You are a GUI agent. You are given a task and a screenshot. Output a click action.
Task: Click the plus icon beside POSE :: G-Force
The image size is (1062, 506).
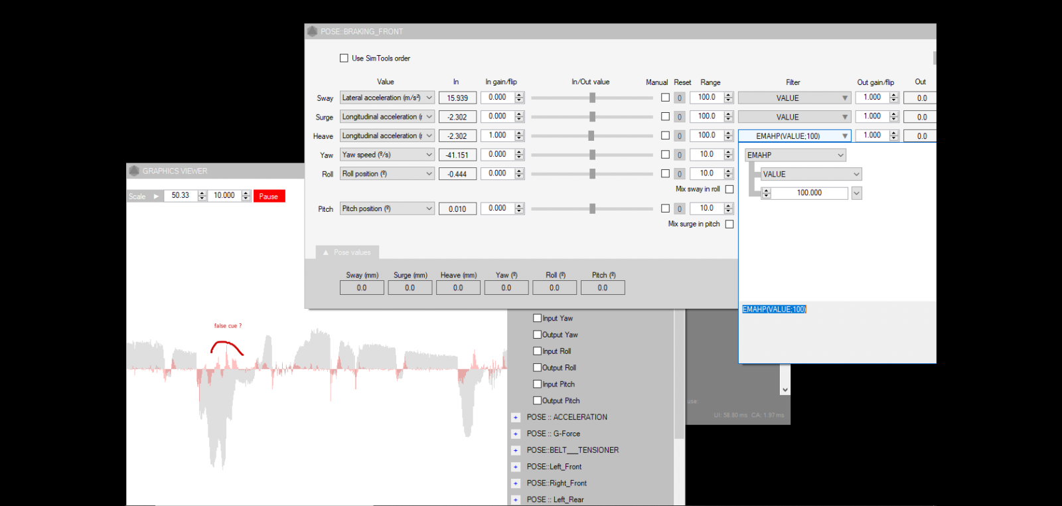[515, 434]
